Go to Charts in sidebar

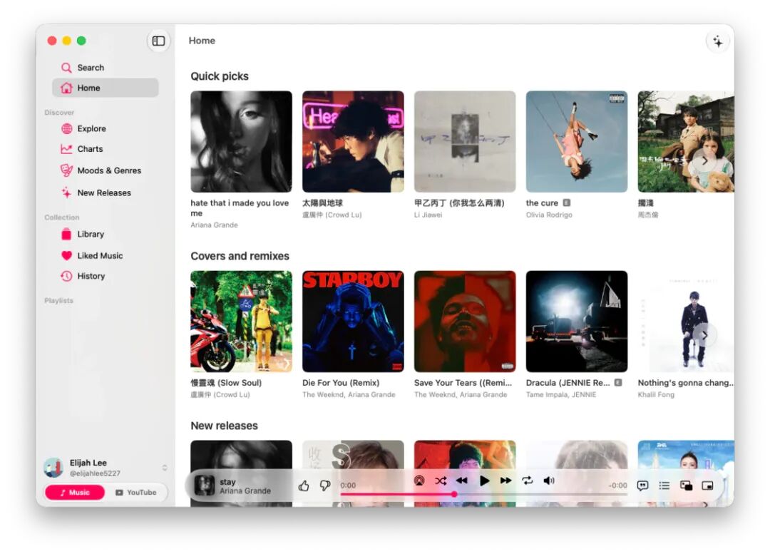pos(105,149)
